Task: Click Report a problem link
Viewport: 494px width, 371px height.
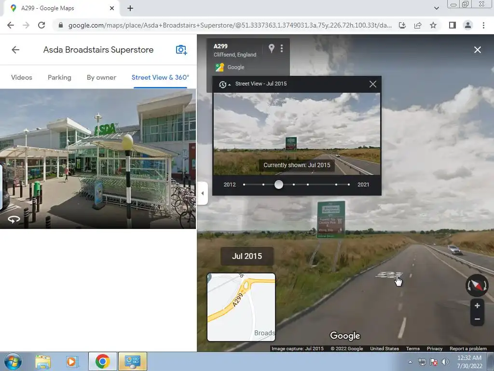Action: coord(468,349)
